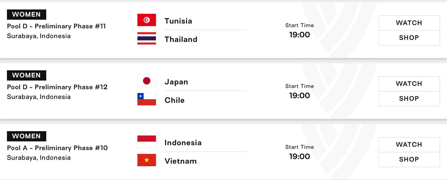The image size is (447, 180).
Task: Open Shop for Indonesia vs Vietnam match
Action: pyautogui.click(x=409, y=160)
